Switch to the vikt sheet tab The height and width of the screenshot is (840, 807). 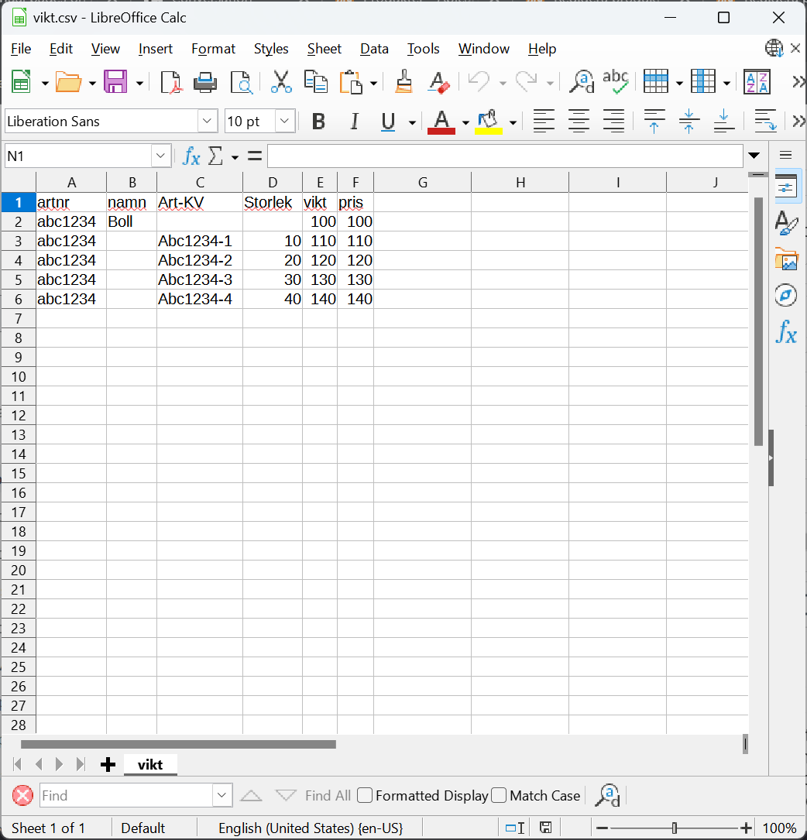click(x=150, y=765)
